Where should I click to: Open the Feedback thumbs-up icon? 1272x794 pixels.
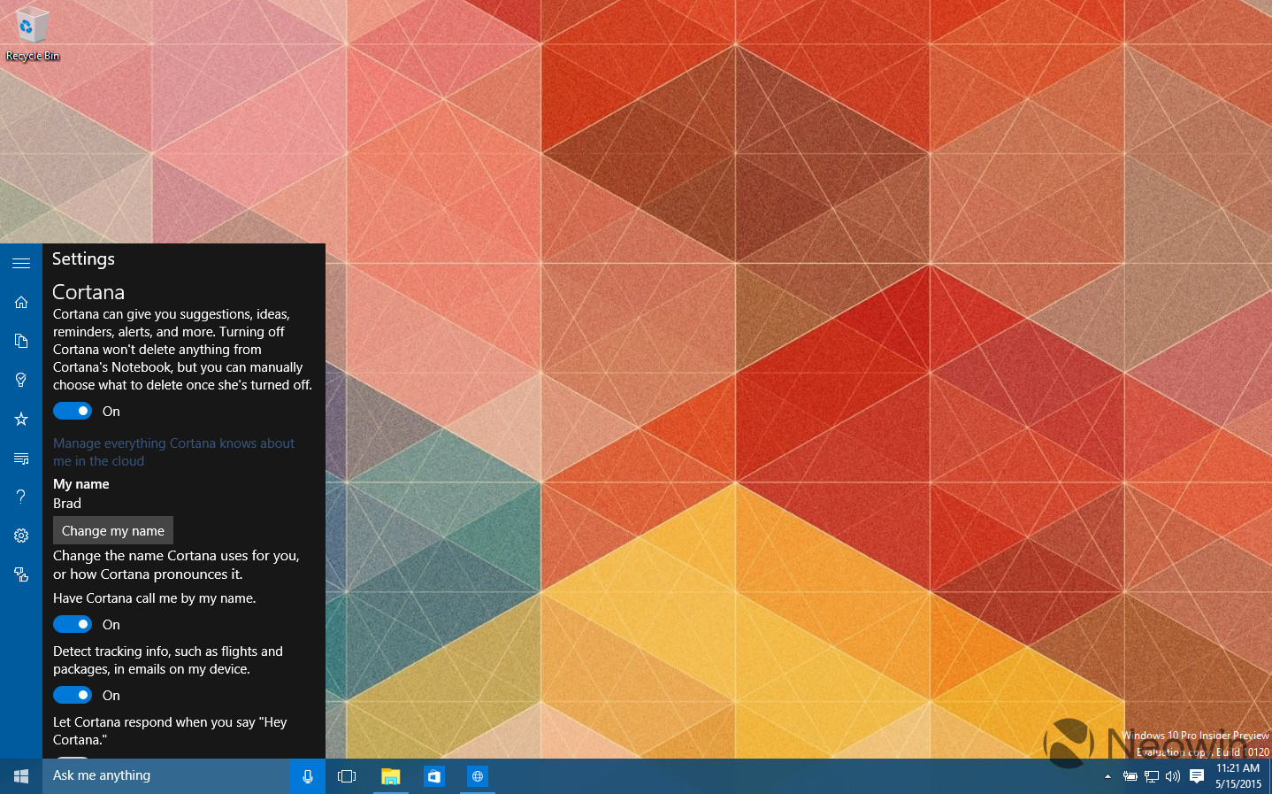click(21, 574)
